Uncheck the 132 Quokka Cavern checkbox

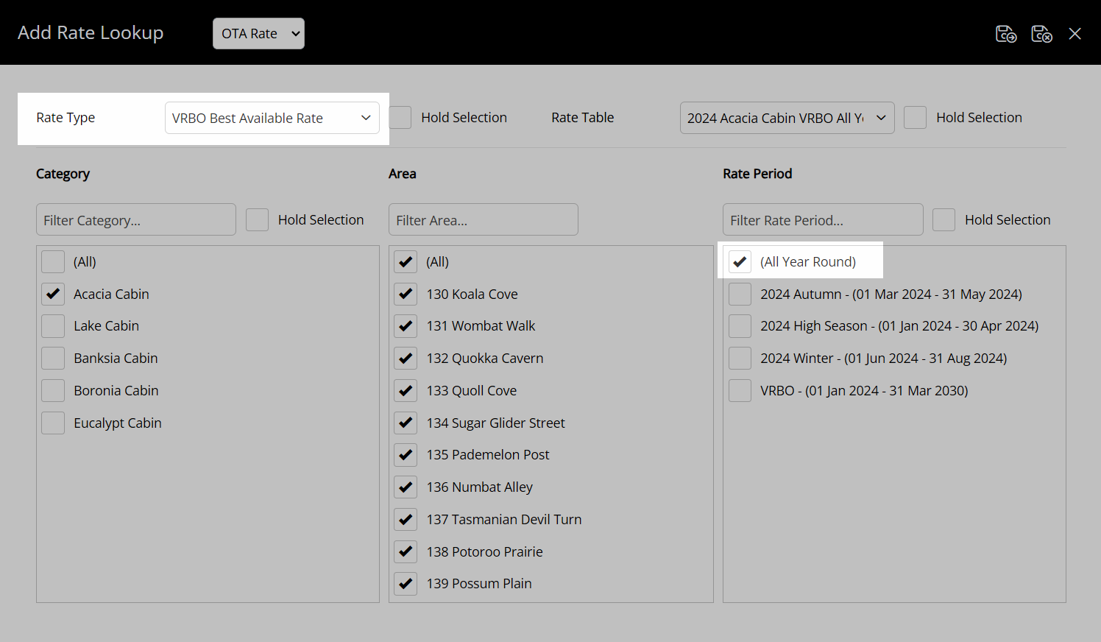[406, 359]
